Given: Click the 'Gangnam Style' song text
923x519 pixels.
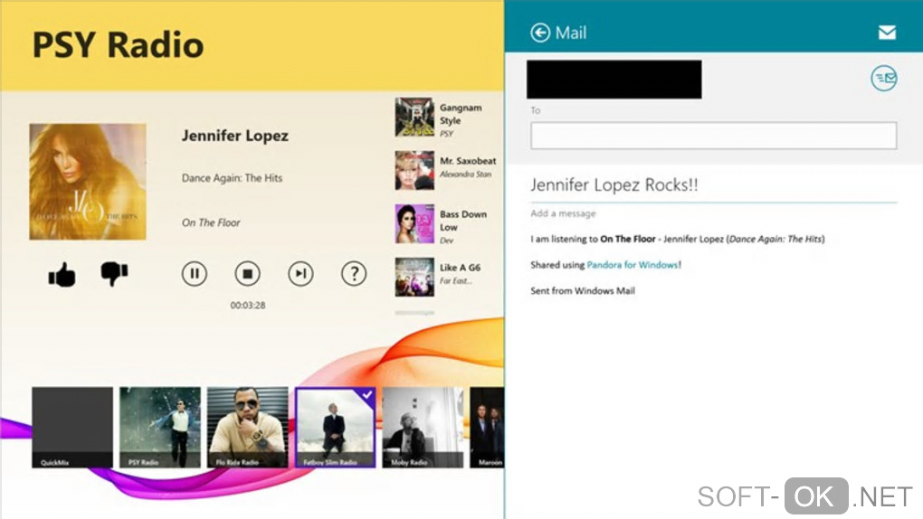Looking at the screenshot, I should click(x=461, y=114).
